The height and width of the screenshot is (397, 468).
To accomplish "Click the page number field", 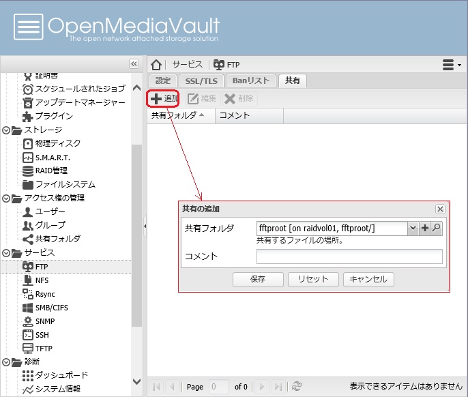I will click(219, 387).
